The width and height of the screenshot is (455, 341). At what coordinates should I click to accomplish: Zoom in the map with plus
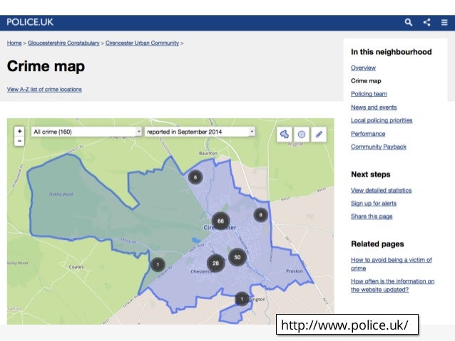pyautogui.click(x=19, y=131)
